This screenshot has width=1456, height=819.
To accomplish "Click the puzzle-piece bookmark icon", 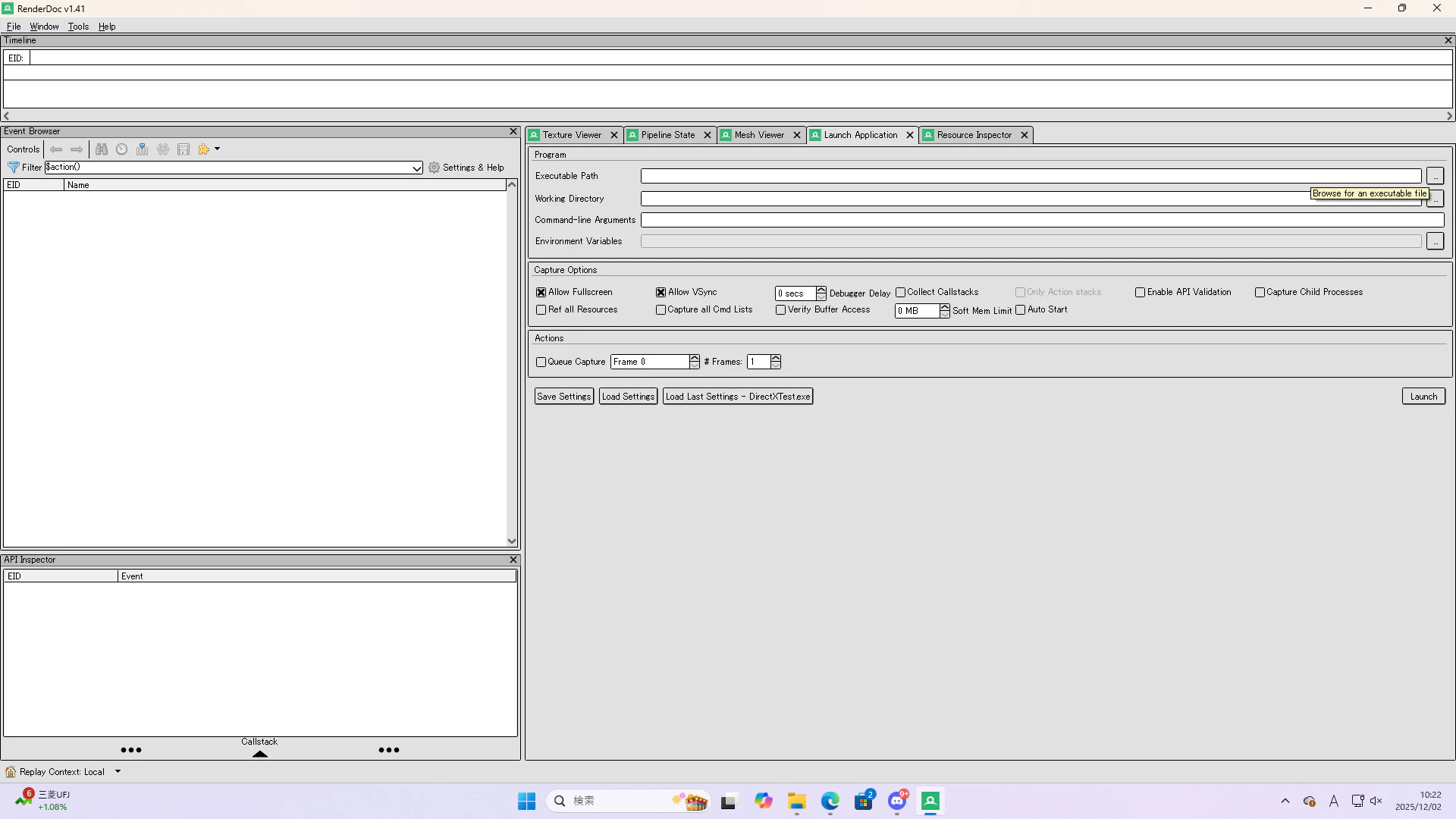I will tap(203, 149).
